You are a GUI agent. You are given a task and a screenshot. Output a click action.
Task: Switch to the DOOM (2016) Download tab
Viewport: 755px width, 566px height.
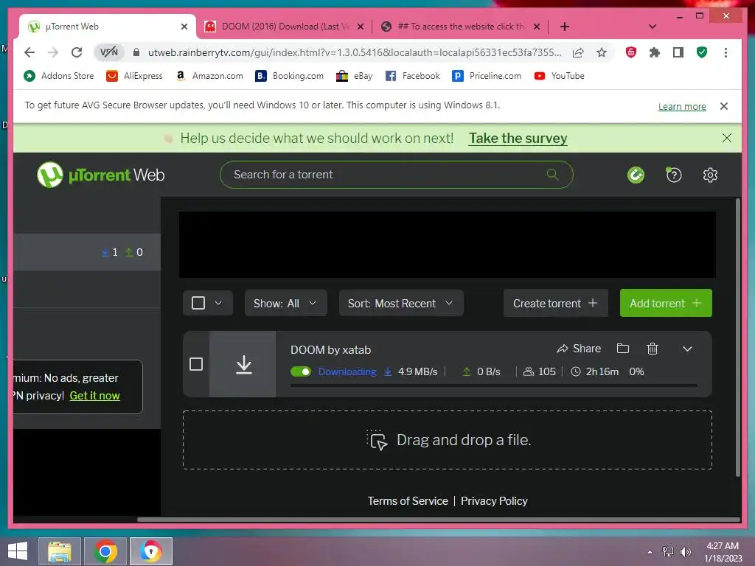[284, 27]
